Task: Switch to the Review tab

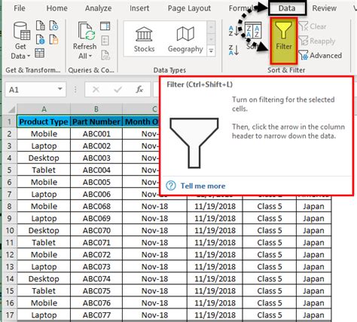Action: tap(324, 8)
